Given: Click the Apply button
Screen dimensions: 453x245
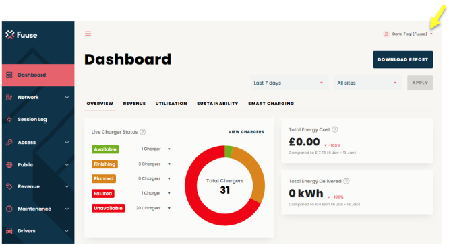Looking at the screenshot, I should 420,83.
